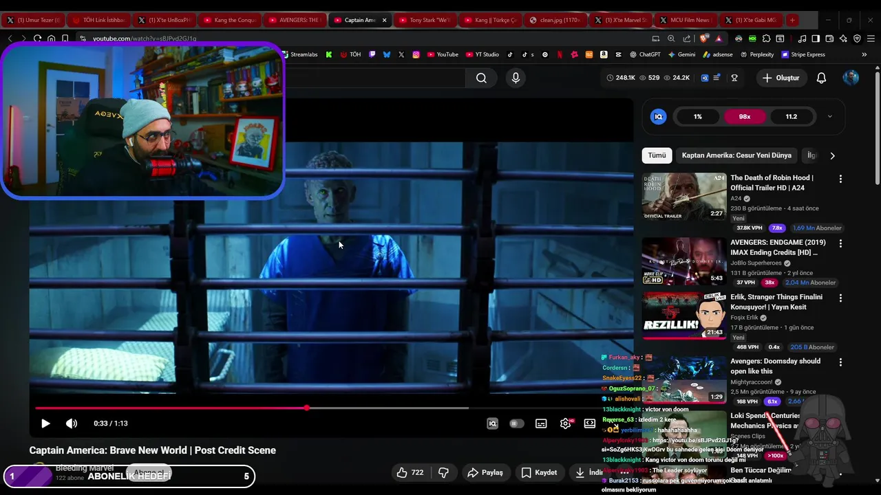Expand the vidIQ stats panel chevron

829,116
